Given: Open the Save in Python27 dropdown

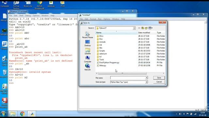Looking at the screenshot, I should point(134,28).
